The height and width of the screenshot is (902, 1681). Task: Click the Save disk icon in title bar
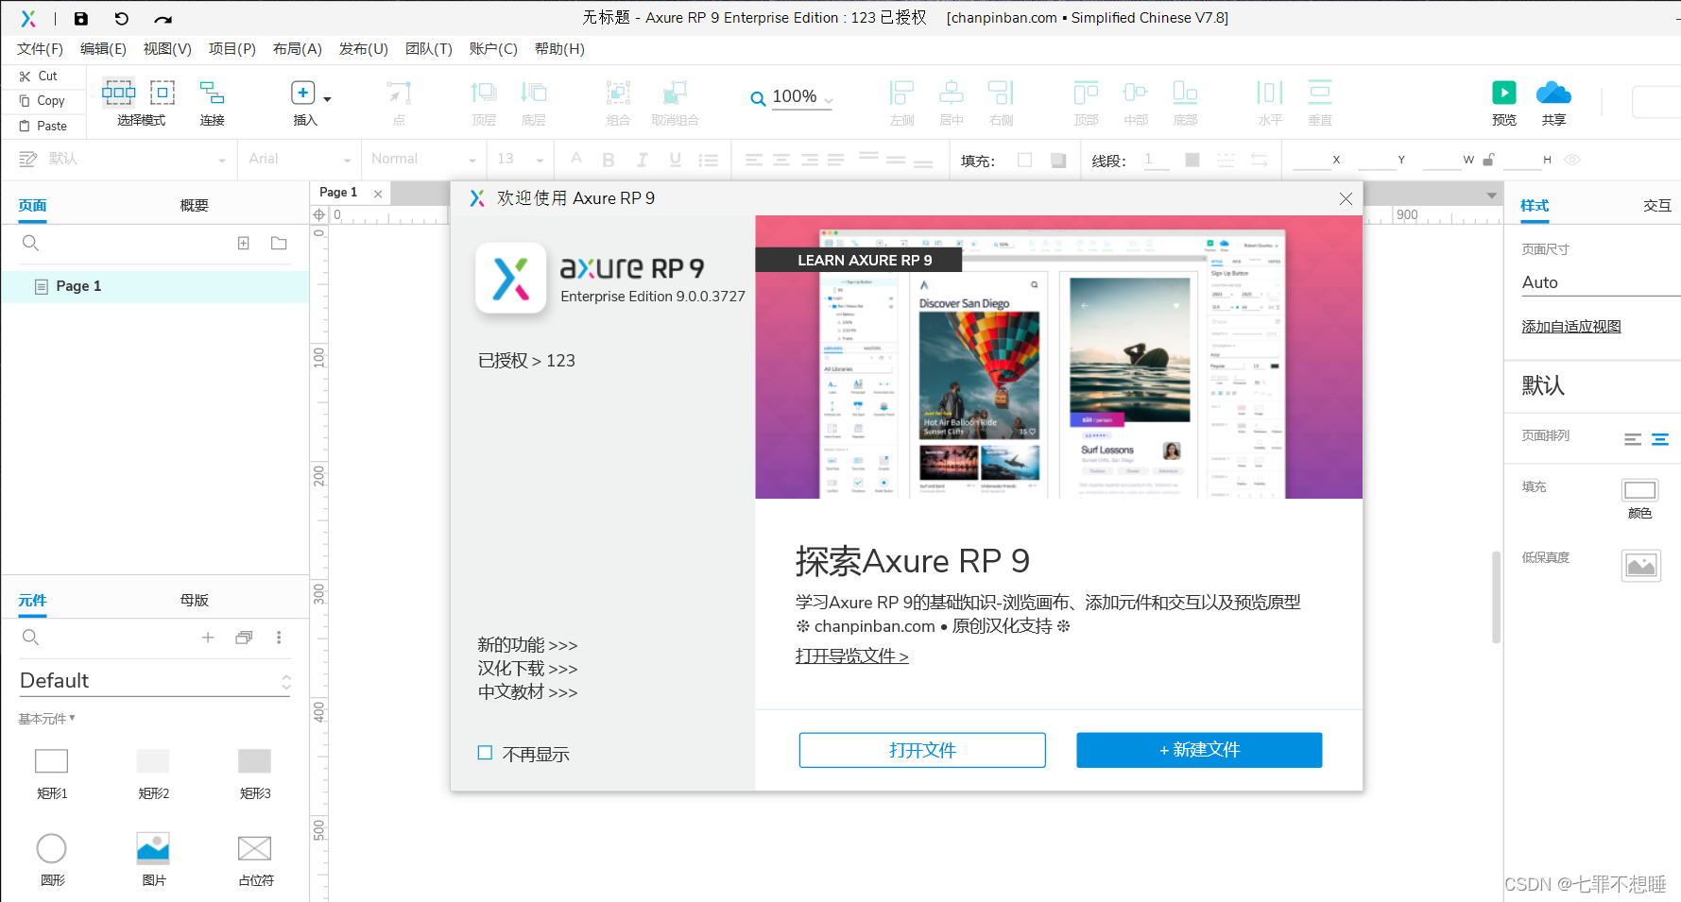(81, 18)
